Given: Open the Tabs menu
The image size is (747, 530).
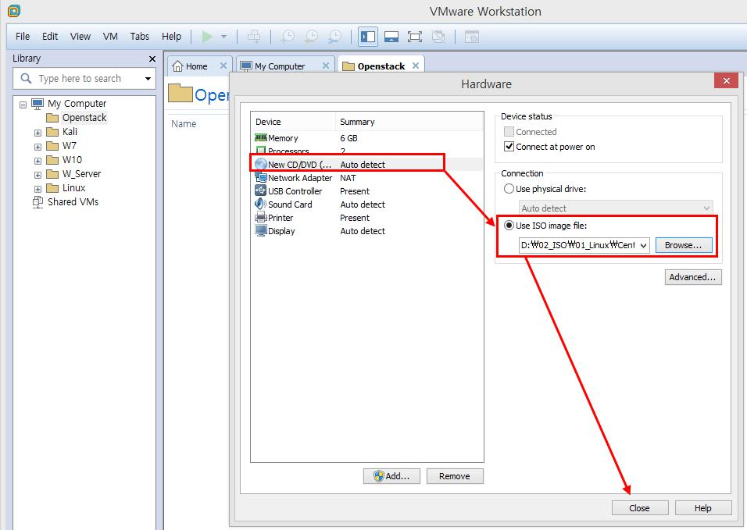Looking at the screenshot, I should pyautogui.click(x=140, y=37).
